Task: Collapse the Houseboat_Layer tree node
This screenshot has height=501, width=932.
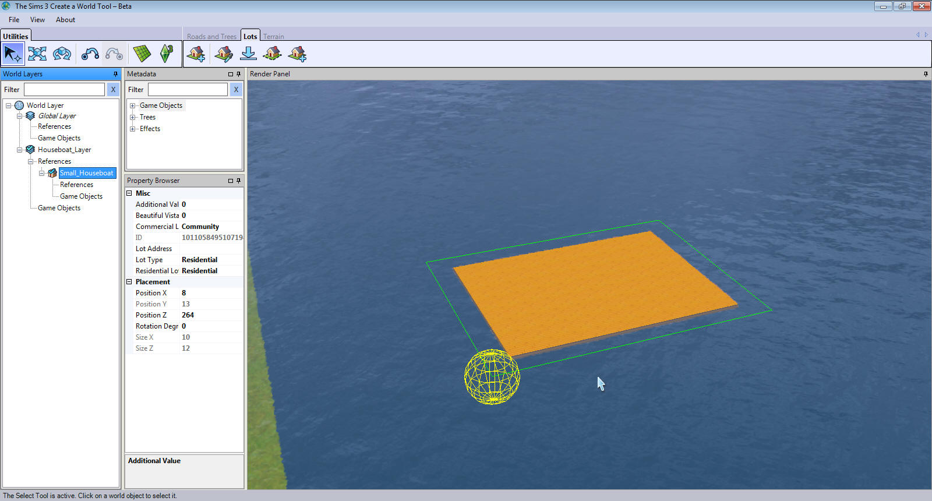Action: [x=19, y=150]
